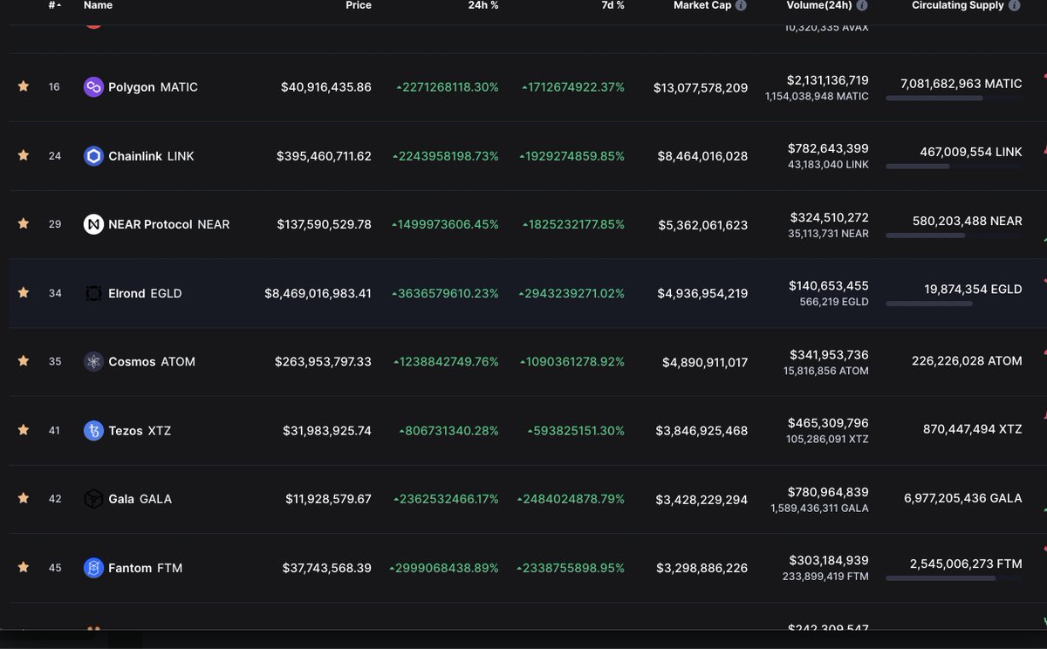Screen dimensions: 1047x649
Task: Open the Fantom FTM coin page
Action: click(145, 568)
